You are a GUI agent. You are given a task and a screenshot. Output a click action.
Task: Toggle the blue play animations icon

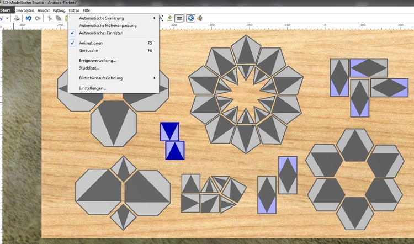[191, 18]
